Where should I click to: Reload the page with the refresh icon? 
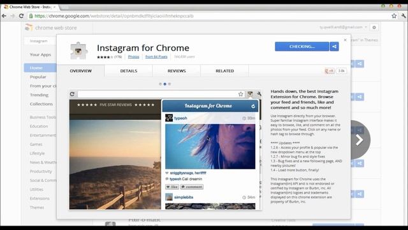click(x=21, y=16)
